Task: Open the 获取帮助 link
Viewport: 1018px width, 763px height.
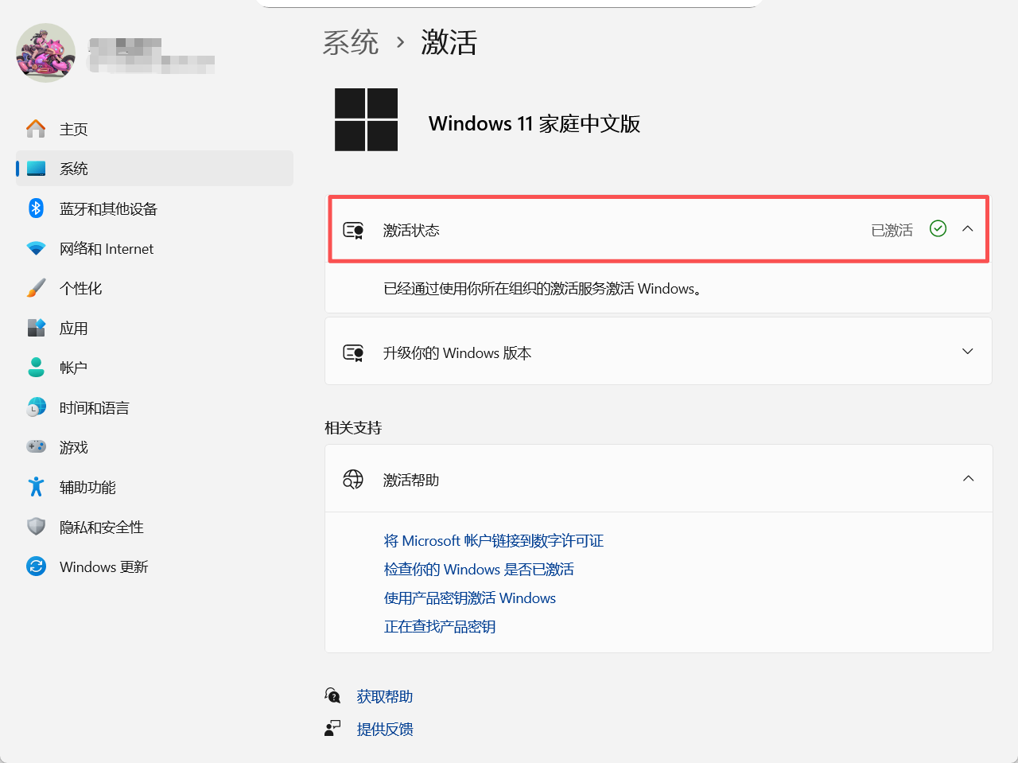Action: (x=384, y=696)
